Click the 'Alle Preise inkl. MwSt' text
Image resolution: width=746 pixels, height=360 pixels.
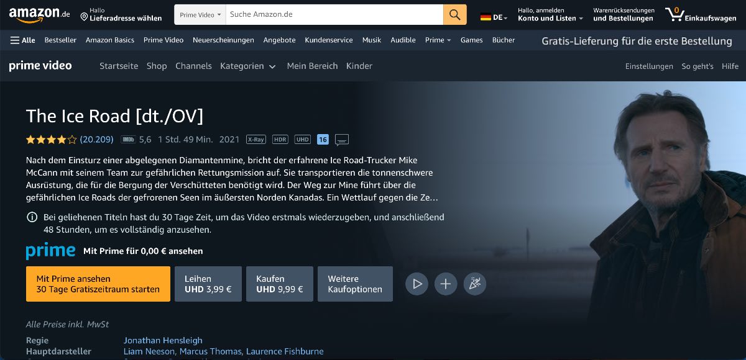click(67, 324)
